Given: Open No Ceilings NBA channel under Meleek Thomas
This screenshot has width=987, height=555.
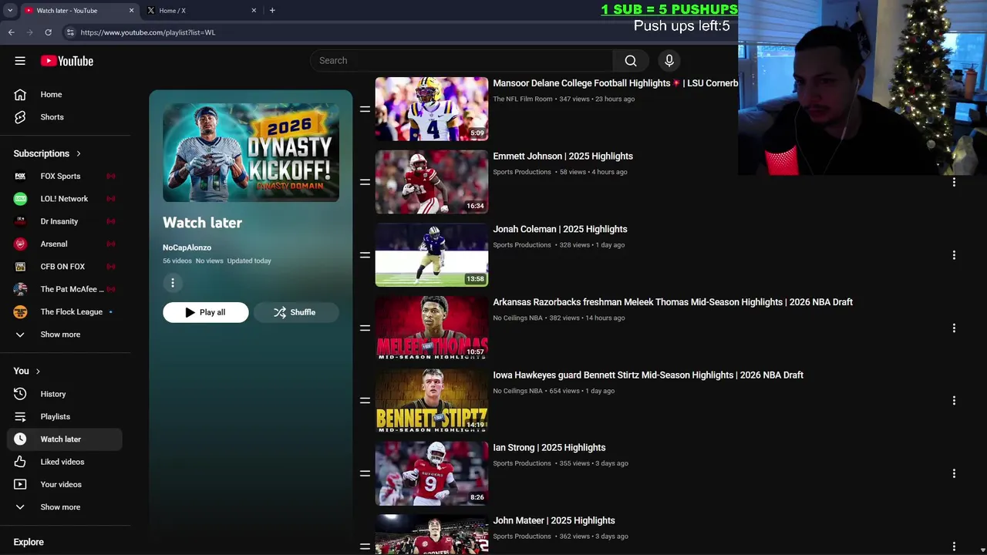Looking at the screenshot, I should 517,318.
